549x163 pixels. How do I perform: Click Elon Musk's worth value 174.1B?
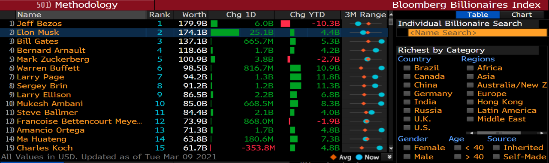tap(193, 33)
